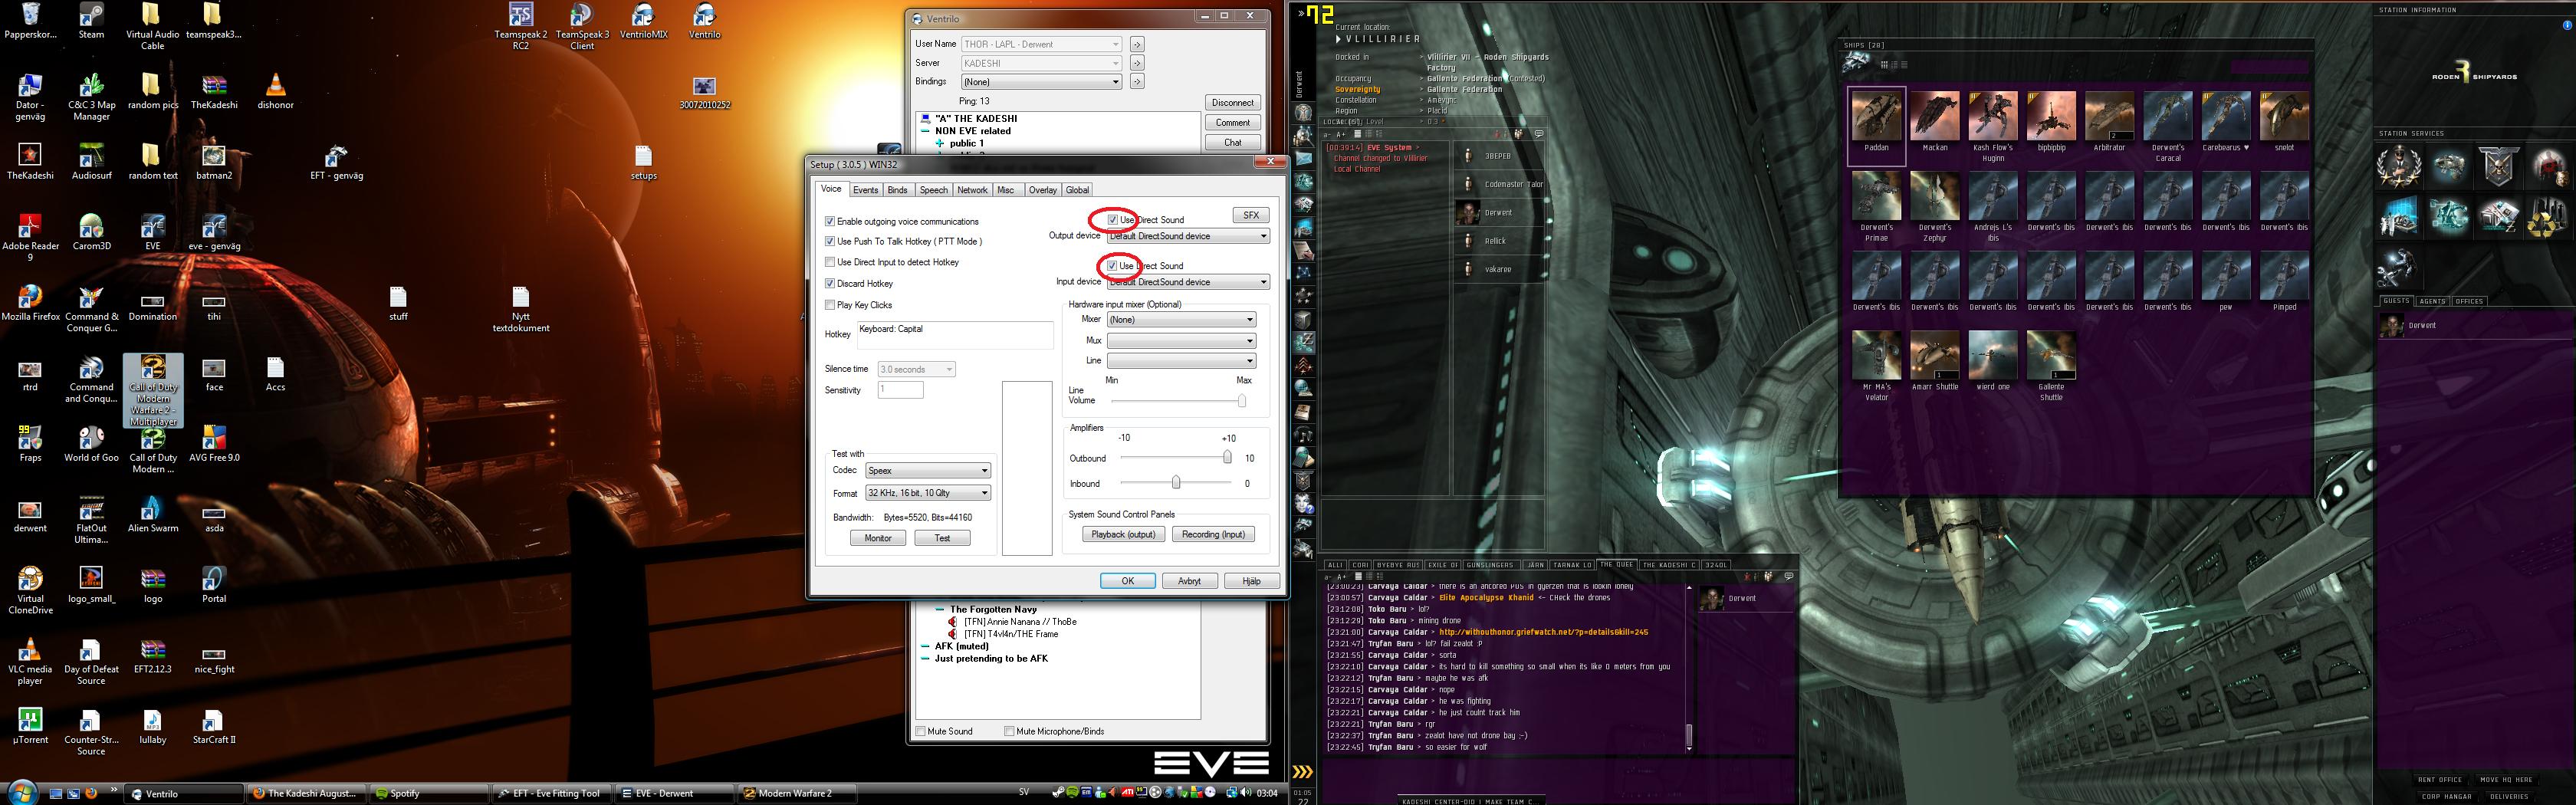Select the Portal desktop icon
Screen dimensions: 2576x805
click(x=214, y=586)
